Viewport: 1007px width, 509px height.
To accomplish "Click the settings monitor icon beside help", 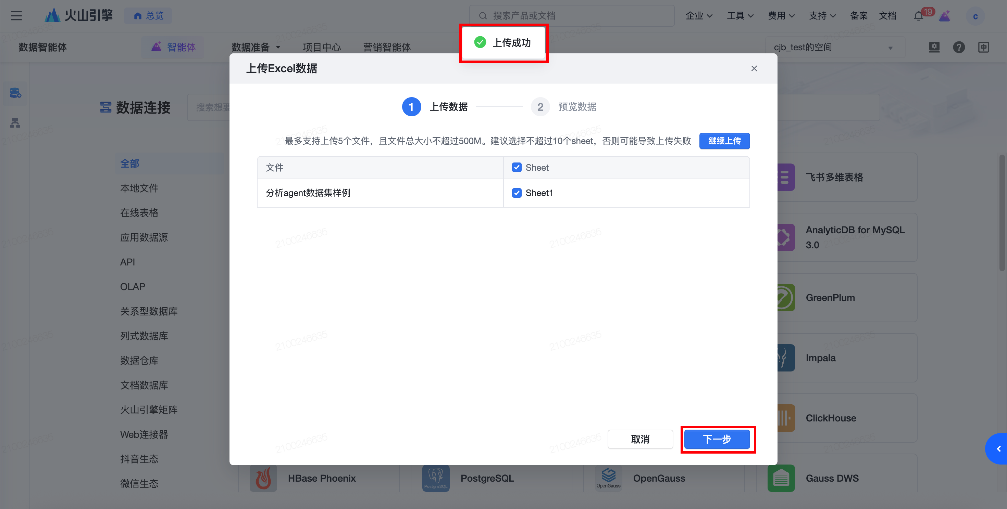I will tap(934, 47).
